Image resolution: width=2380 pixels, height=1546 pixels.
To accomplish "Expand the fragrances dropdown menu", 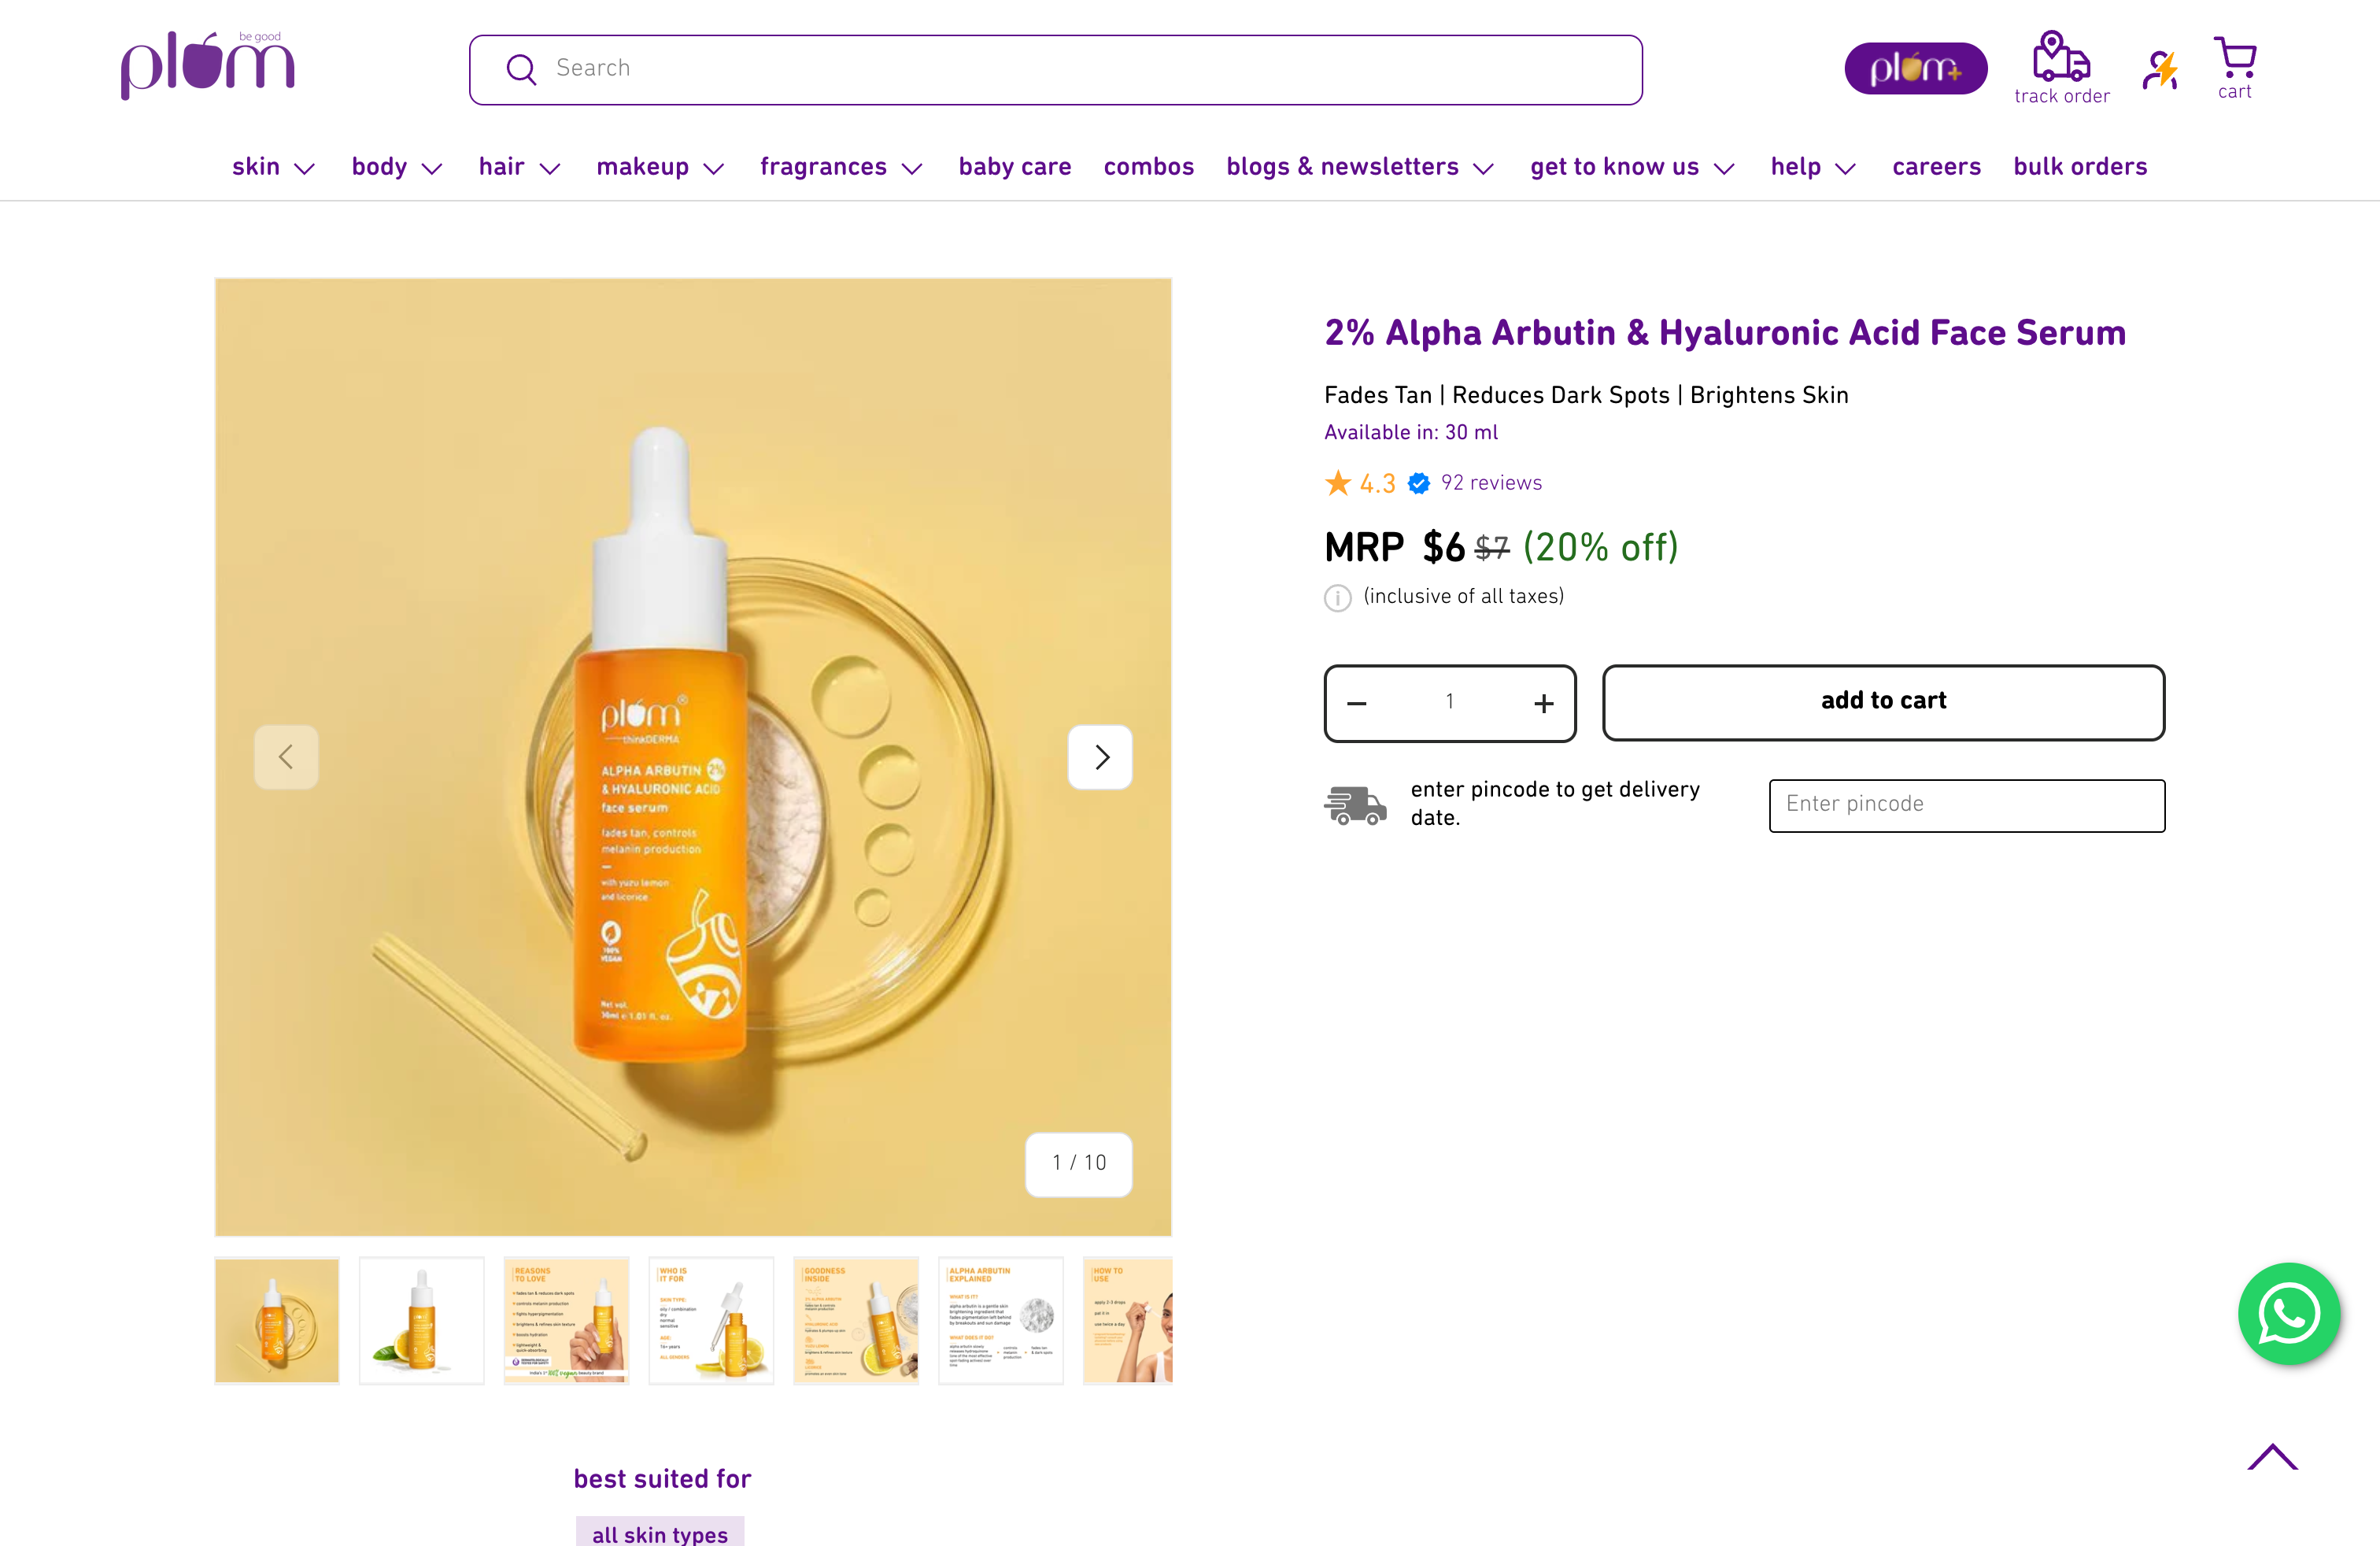I will [840, 167].
